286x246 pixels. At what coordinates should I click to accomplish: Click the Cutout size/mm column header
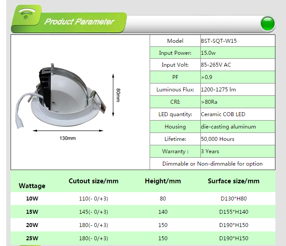pyautogui.click(x=94, y=181)
